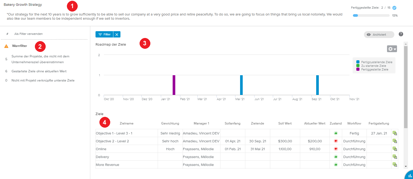Image resolution: width=413 pixels, height=179 pixels.
Task: Click the help question mark icon
Action: 401,34
